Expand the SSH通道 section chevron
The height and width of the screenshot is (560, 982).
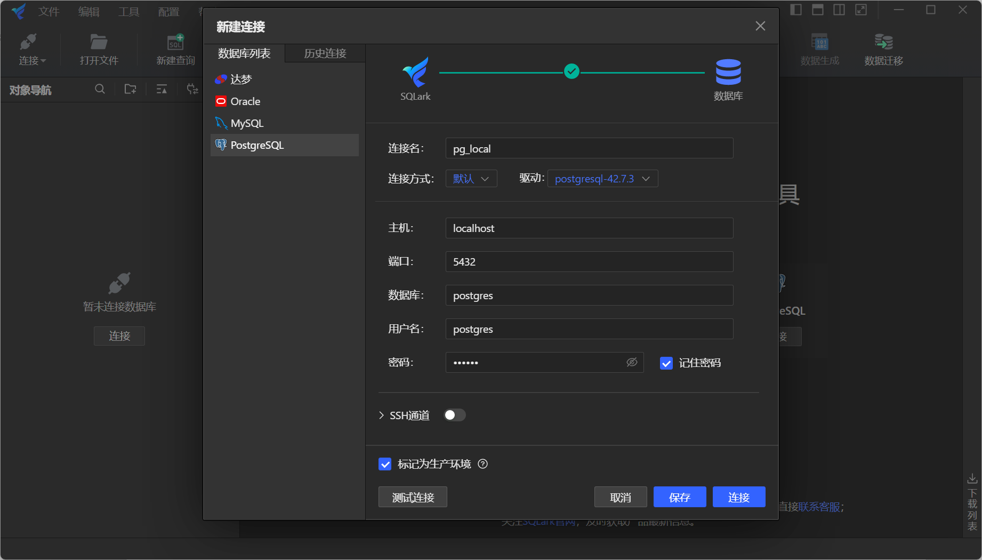381,415
